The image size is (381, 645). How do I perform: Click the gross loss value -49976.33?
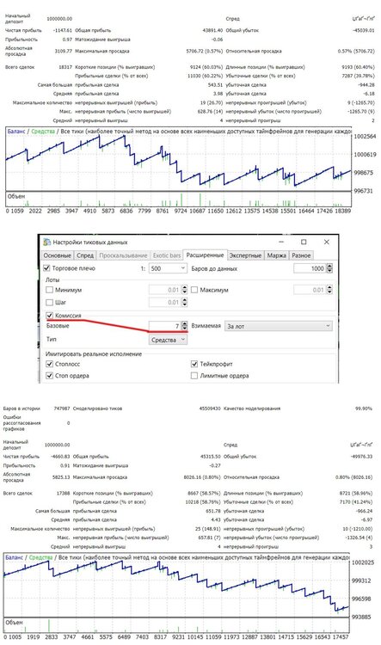[x=361, y=457]
